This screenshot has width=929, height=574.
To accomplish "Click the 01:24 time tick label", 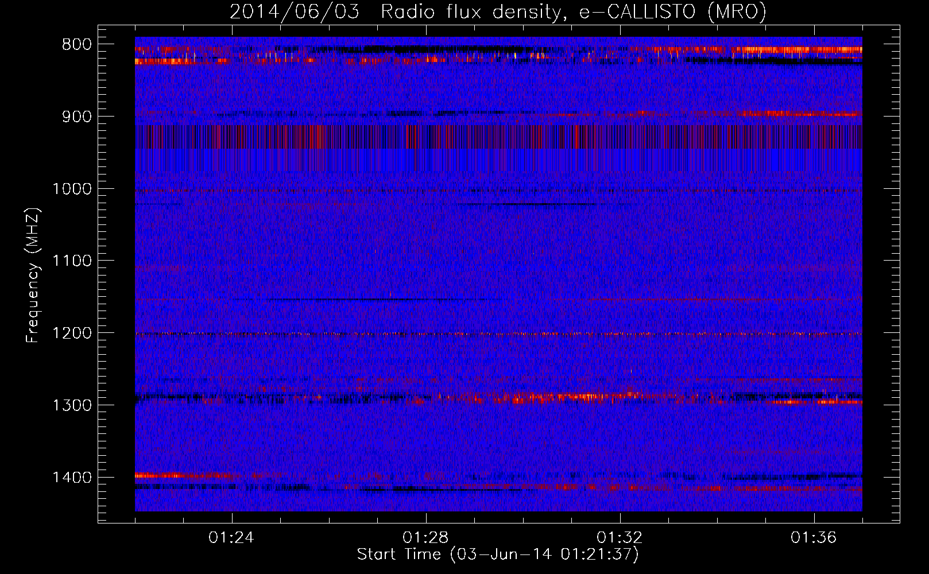I will click(x=231, y=538).
